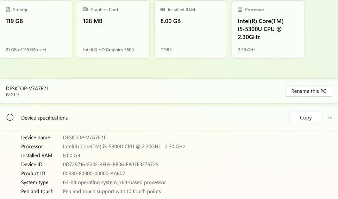Click the Storage drive icon
338x199 pixels.
[8, 10]
